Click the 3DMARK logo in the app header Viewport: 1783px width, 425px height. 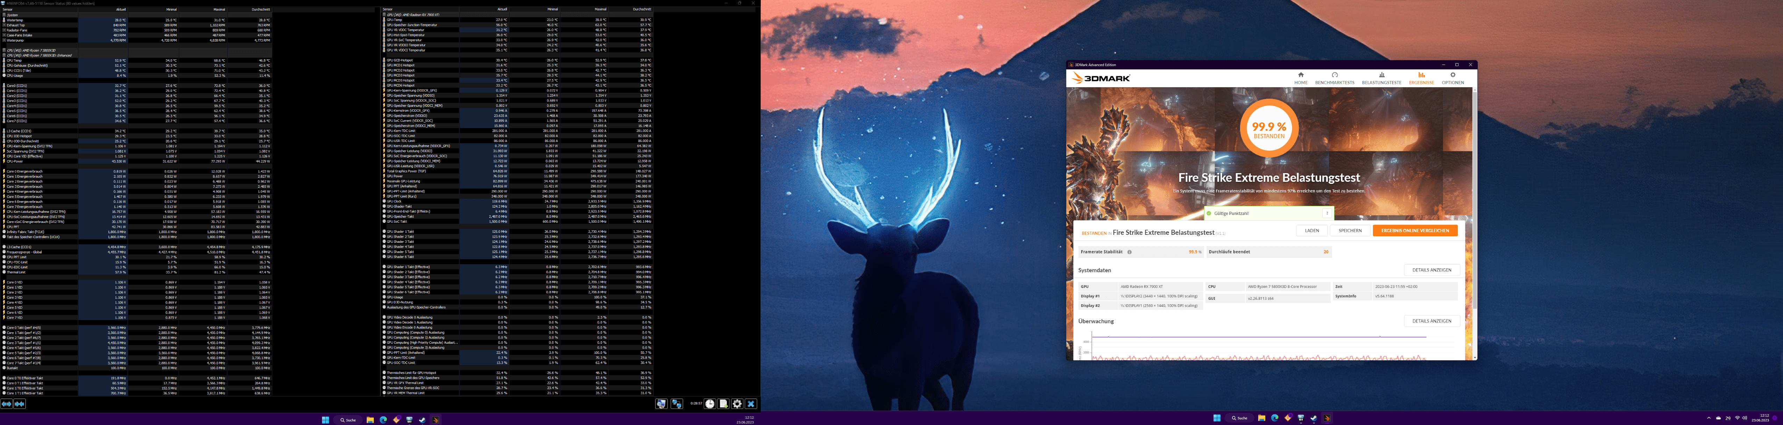(x=1101, y=77)
